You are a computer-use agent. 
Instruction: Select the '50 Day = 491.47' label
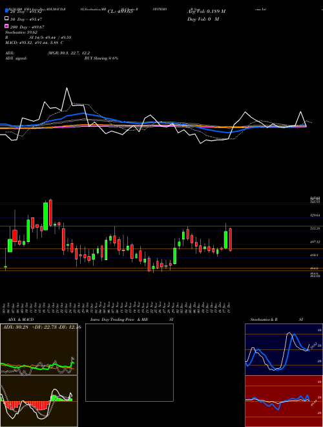pyautogui.click(x=26, y=19)
